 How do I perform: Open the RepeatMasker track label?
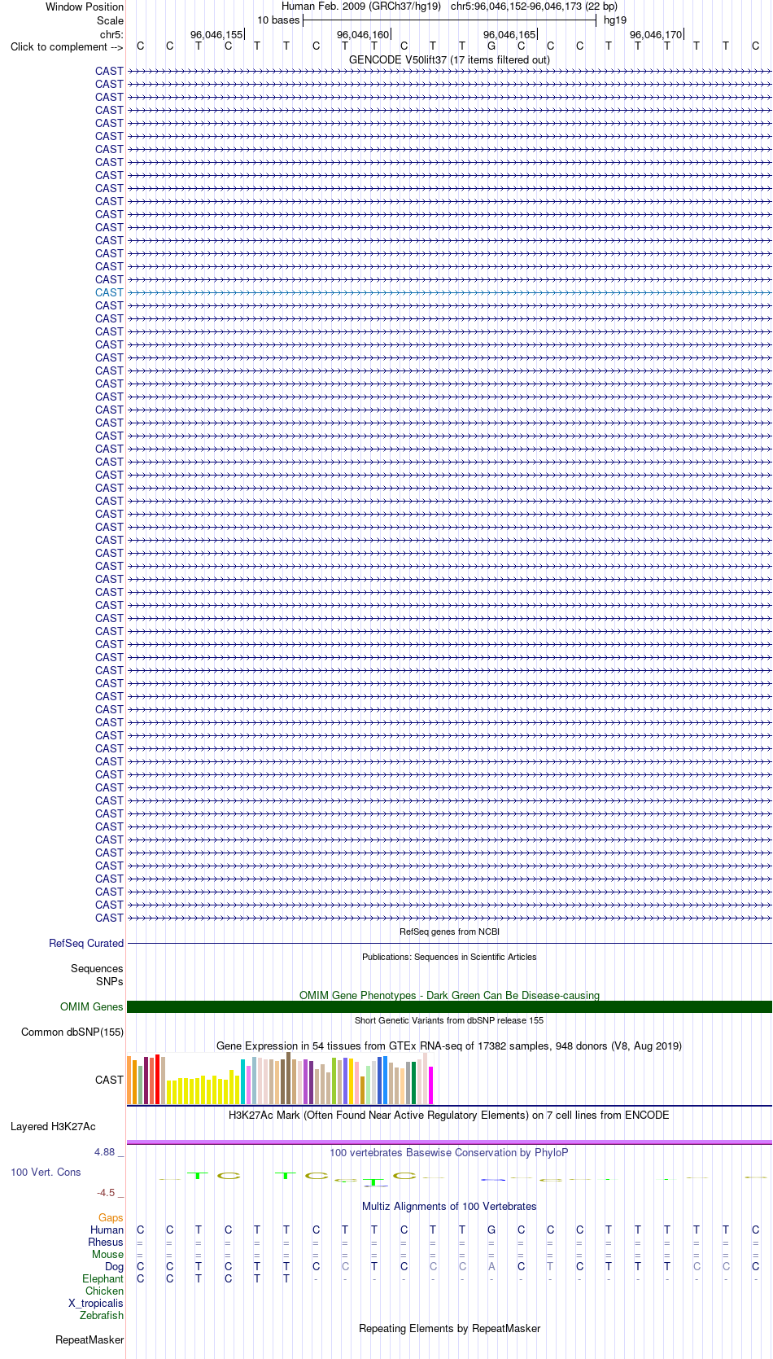90,1339
